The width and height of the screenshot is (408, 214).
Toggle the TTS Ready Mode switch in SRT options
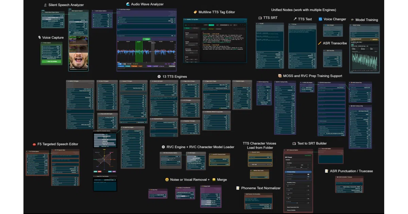tap(309, 175)
